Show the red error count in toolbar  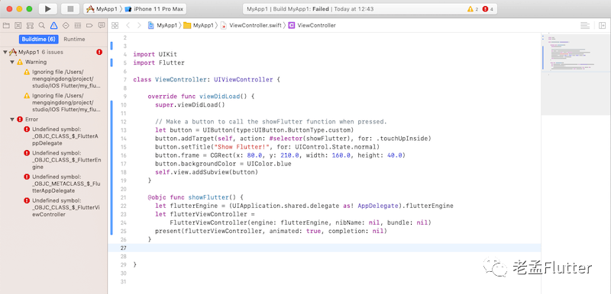(487, 9)
